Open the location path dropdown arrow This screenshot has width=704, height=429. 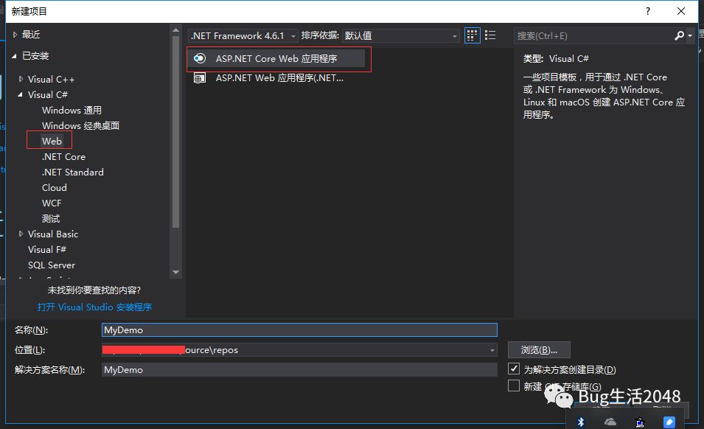(x=492, y=350)
